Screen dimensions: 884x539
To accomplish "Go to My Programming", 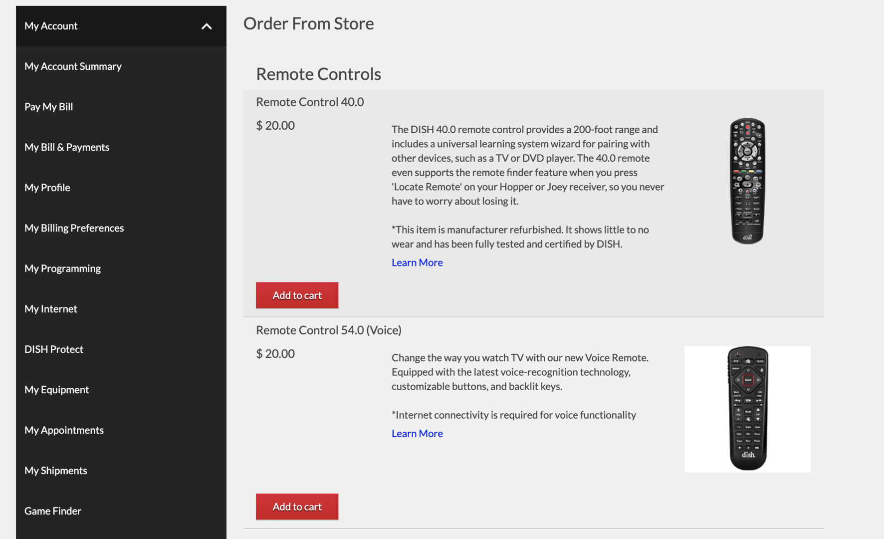I will pos(63,269).
